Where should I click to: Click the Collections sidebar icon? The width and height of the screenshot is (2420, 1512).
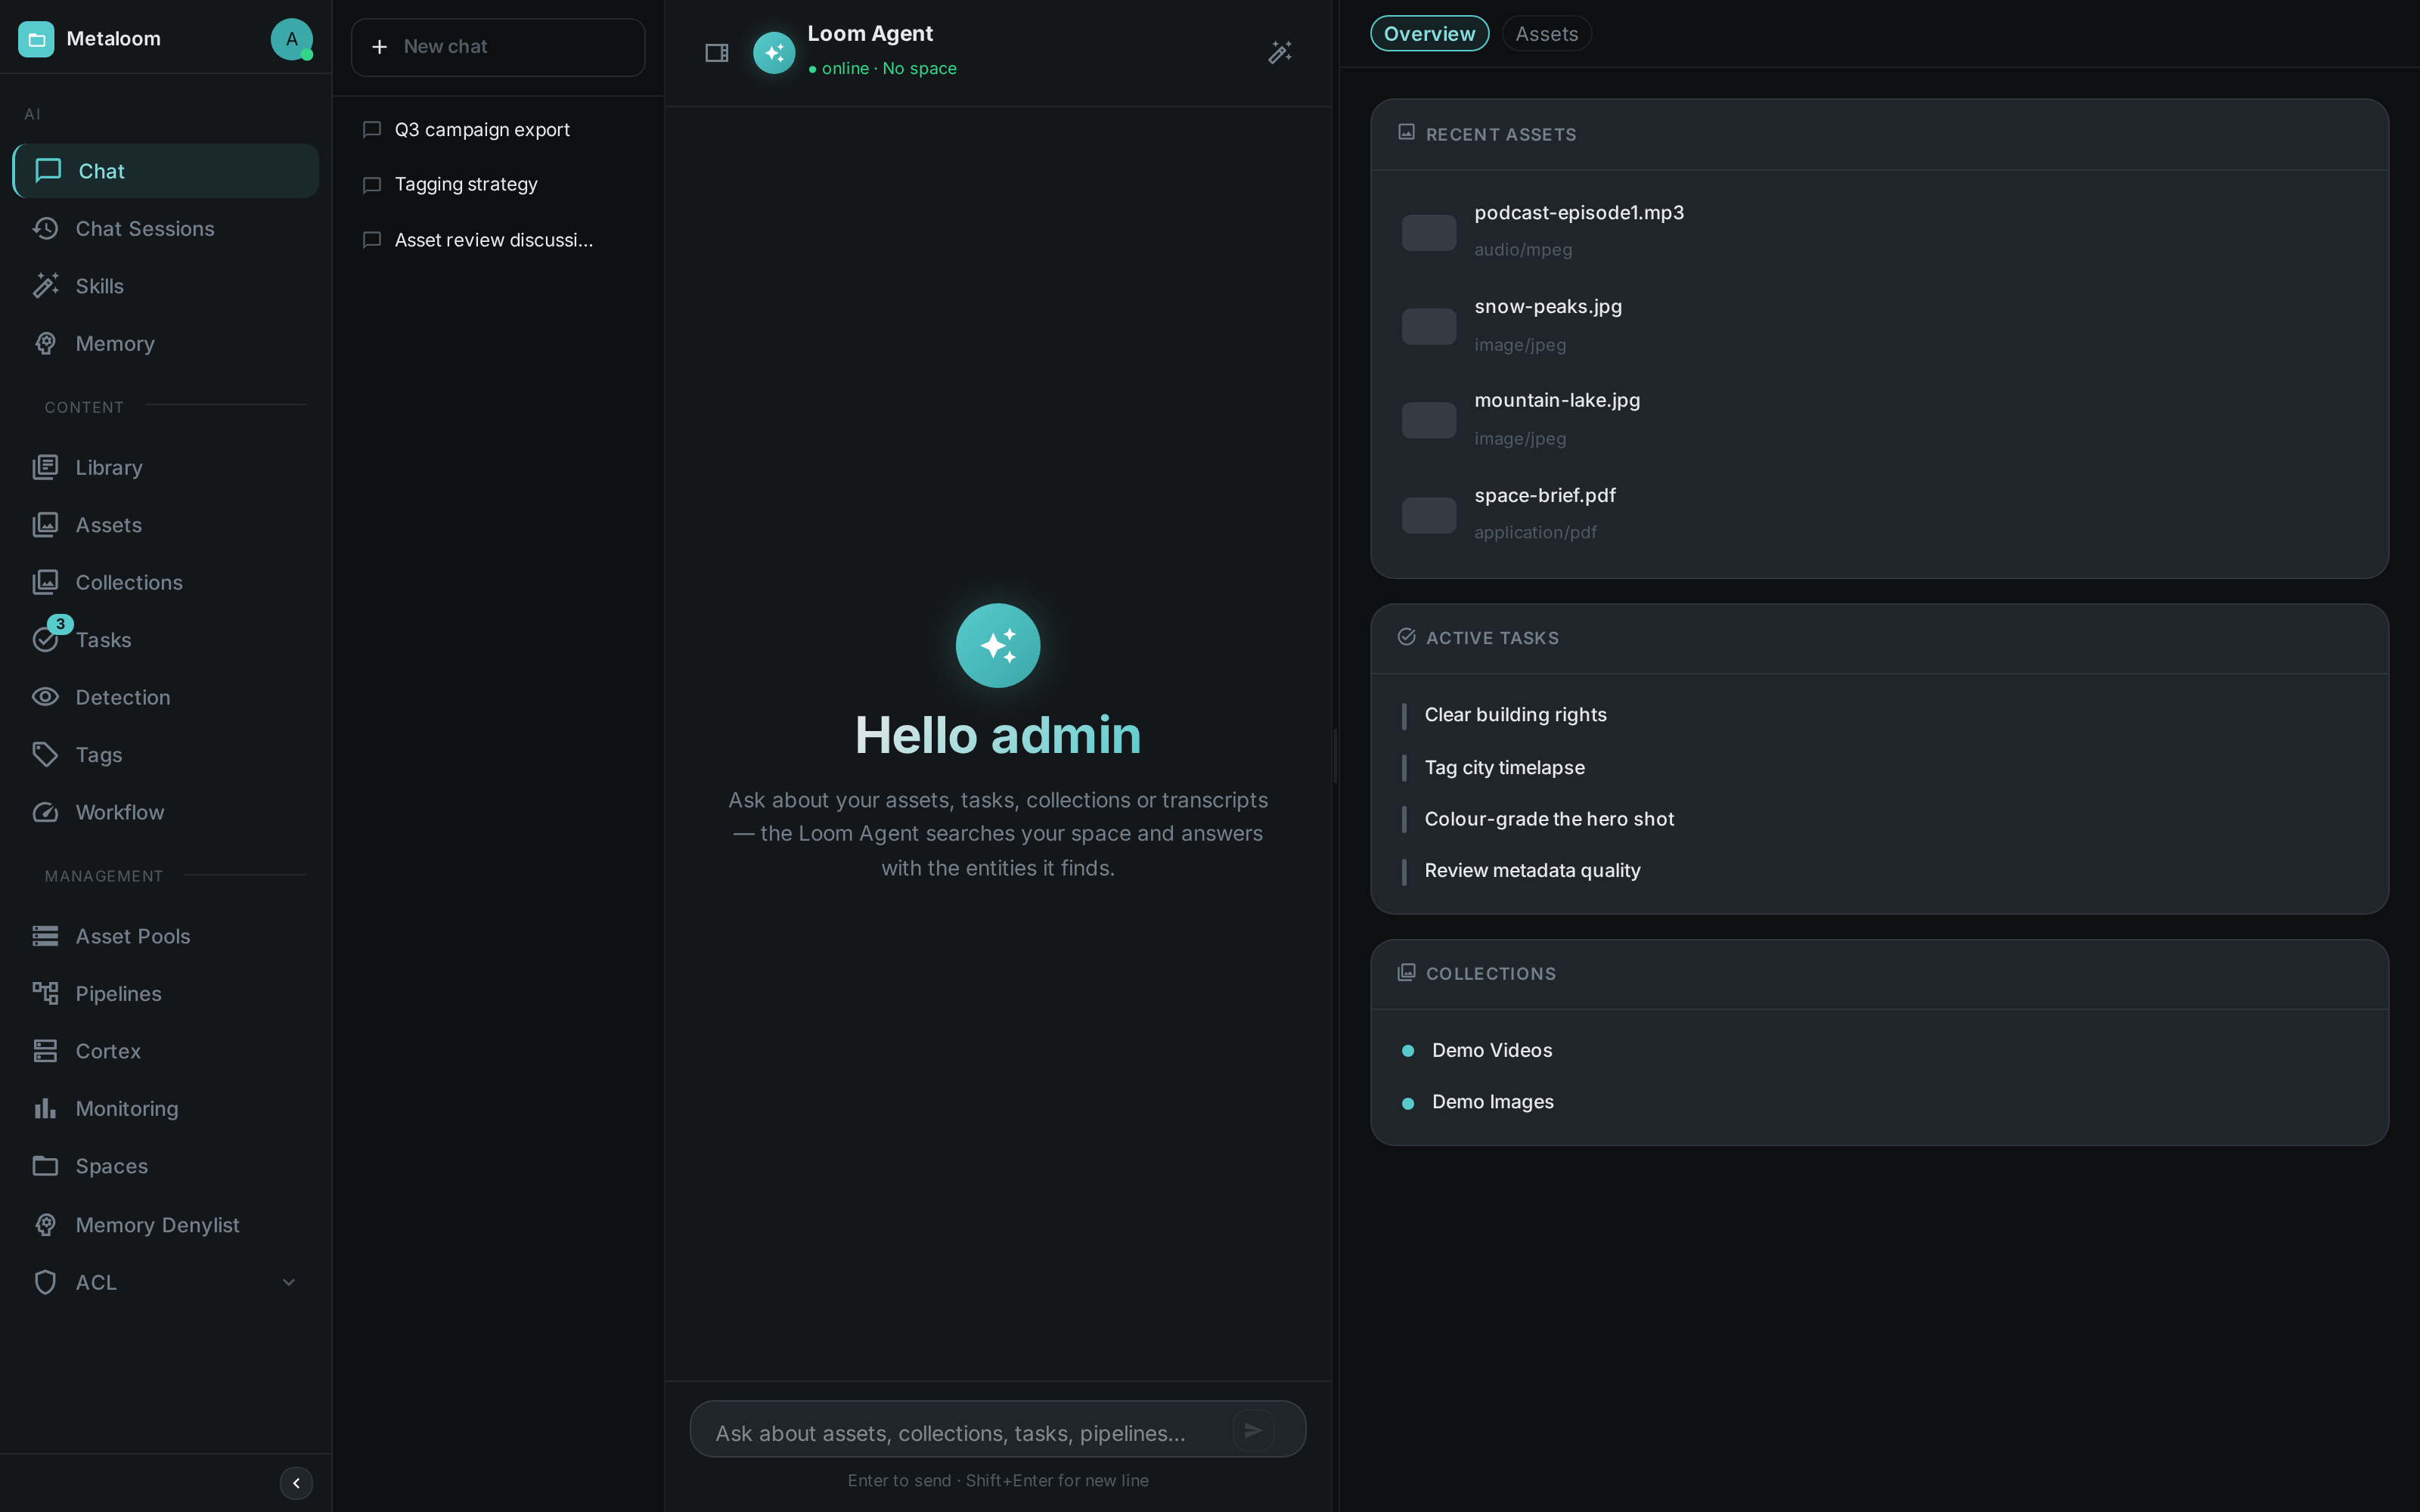45,582
